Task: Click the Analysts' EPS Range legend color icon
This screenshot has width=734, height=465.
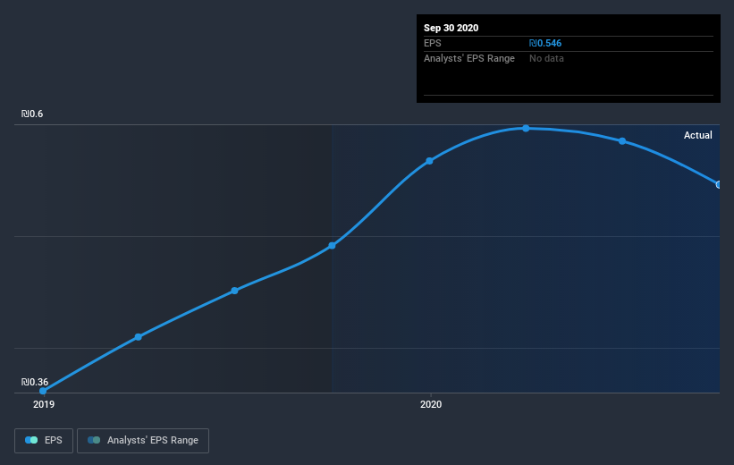Action: [x=94, y=440]
